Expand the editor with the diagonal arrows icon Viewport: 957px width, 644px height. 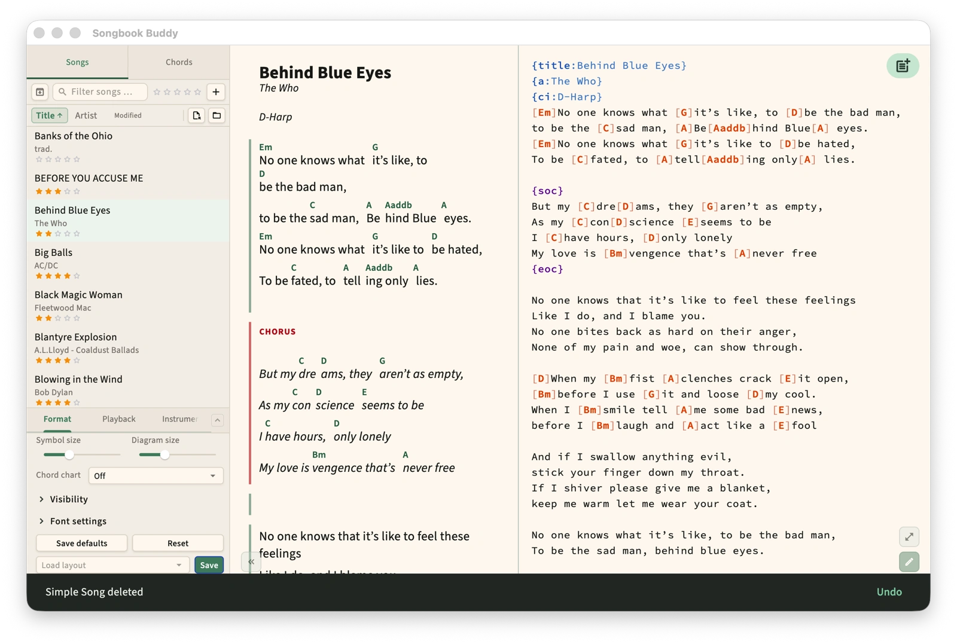click(909, 537)
